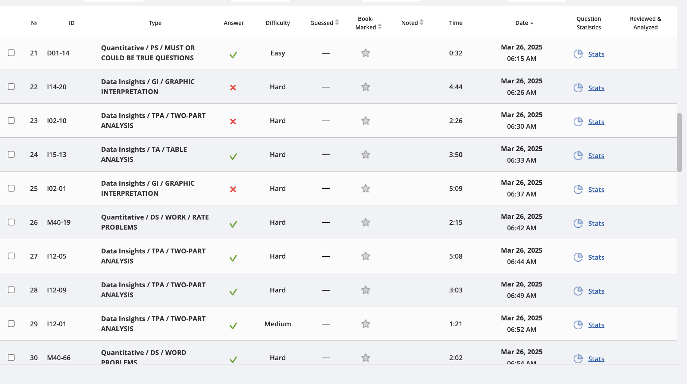This screenshot has width=687, height=384.
Task: Click the pie chart icon beside question 26
Action: point(578,223)
